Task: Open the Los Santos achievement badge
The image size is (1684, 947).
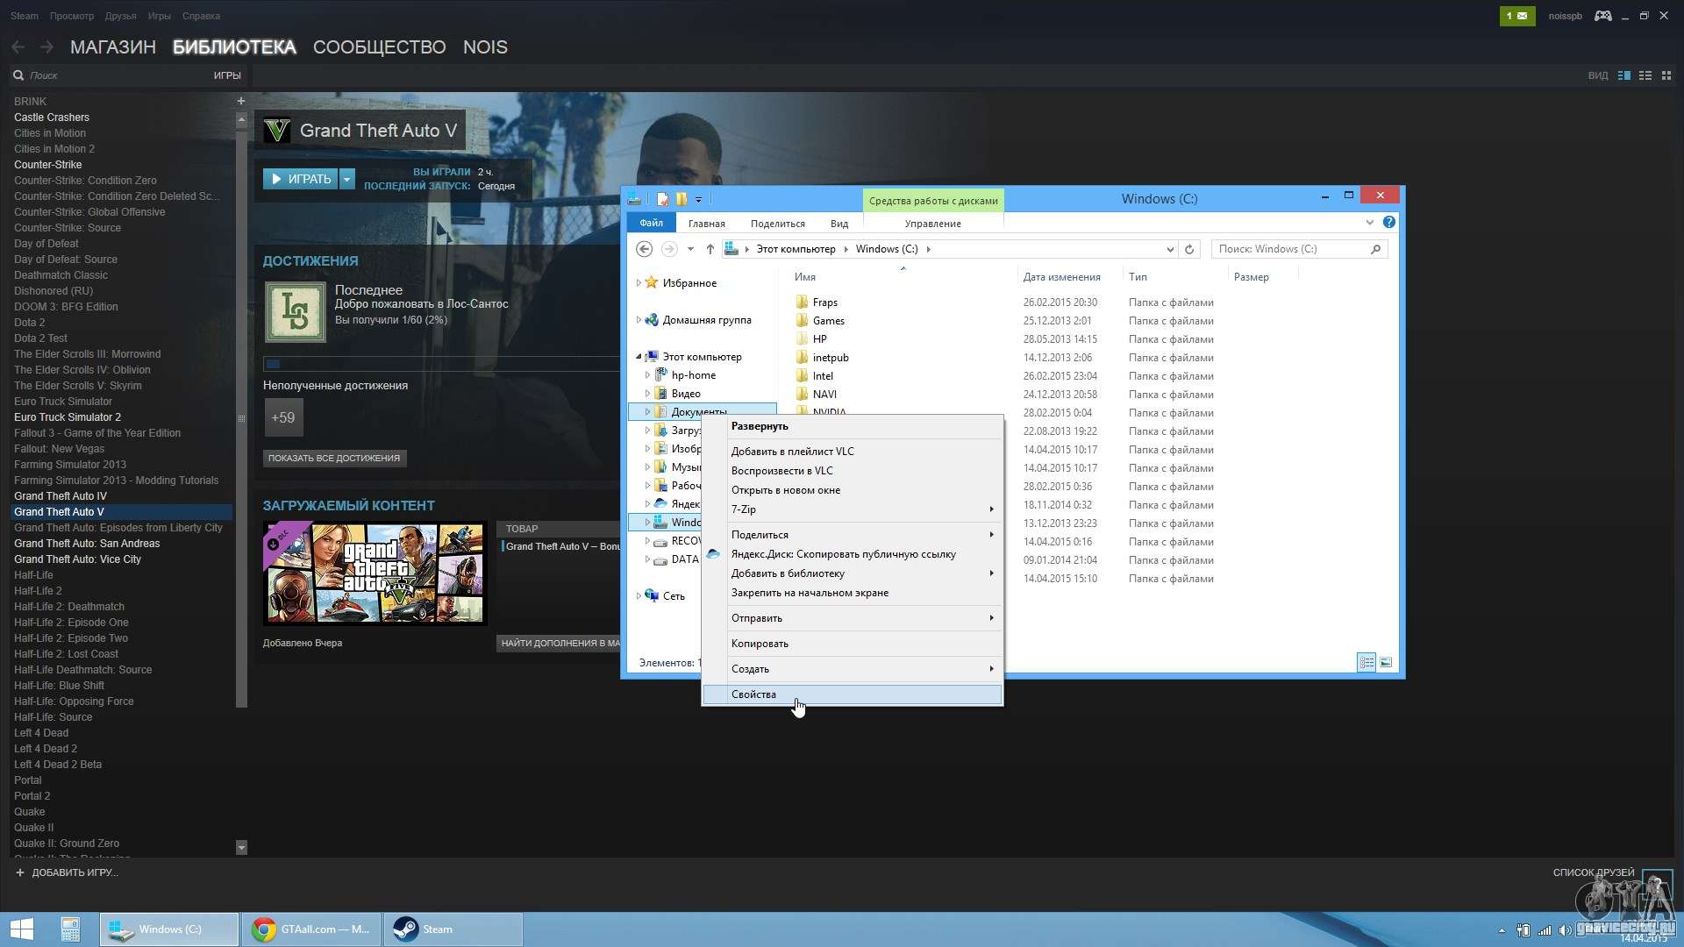Action: click(x=296, y=312)
